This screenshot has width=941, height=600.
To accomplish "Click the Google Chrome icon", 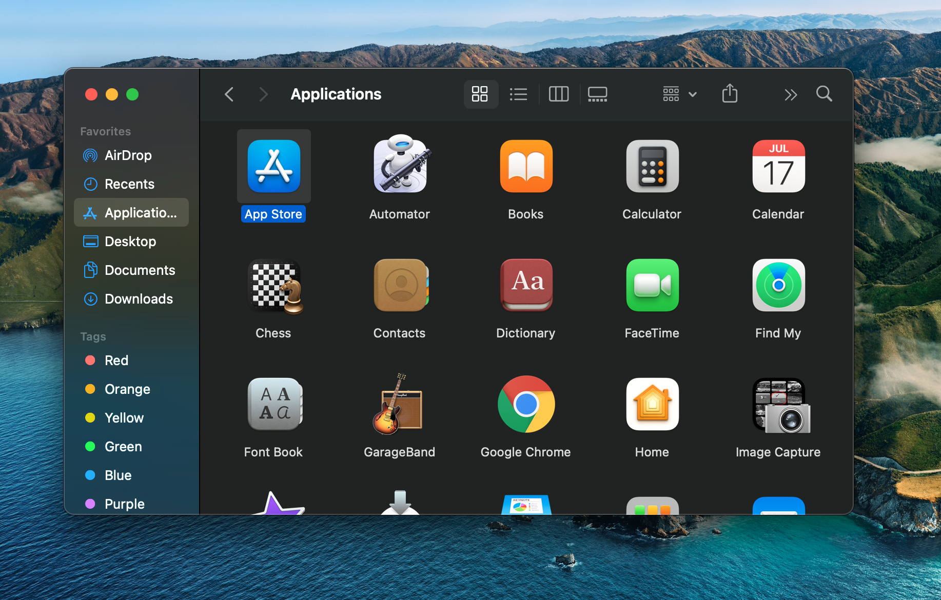I will click(x=526, y=405).
